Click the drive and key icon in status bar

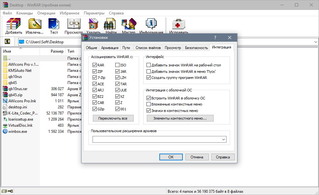click(7, 191)
